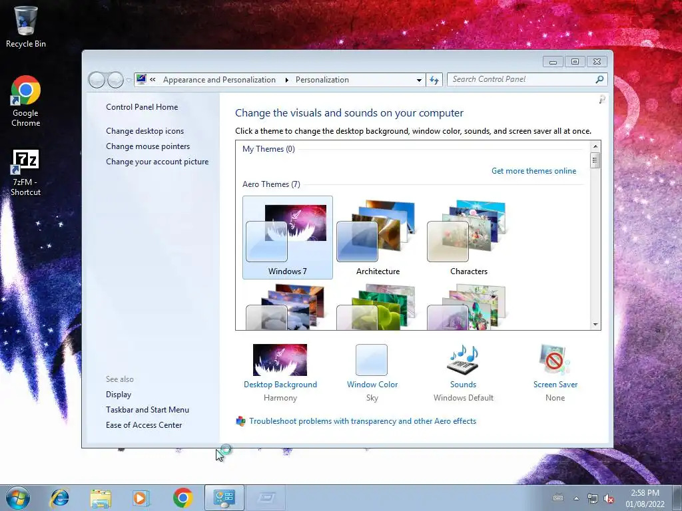Image resolution: width=682 pixels, height=511 pixels.
Task: Expand the double-chevron breadcrumb overflow
Action: [x=153, y=80]
